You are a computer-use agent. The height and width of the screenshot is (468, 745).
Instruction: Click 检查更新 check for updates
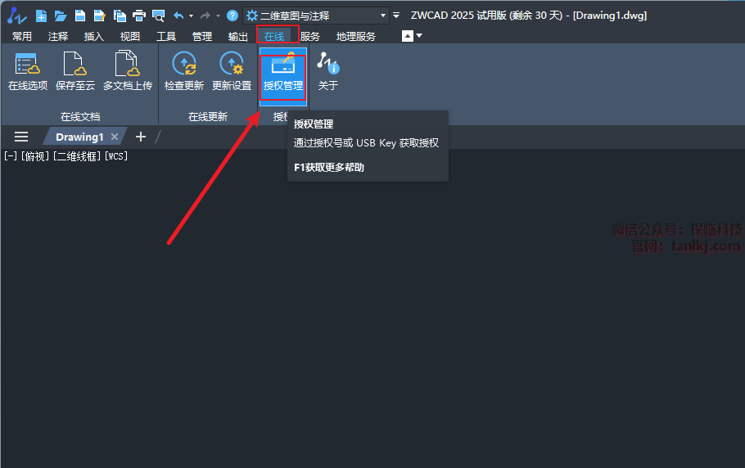[x=184, y=72]
